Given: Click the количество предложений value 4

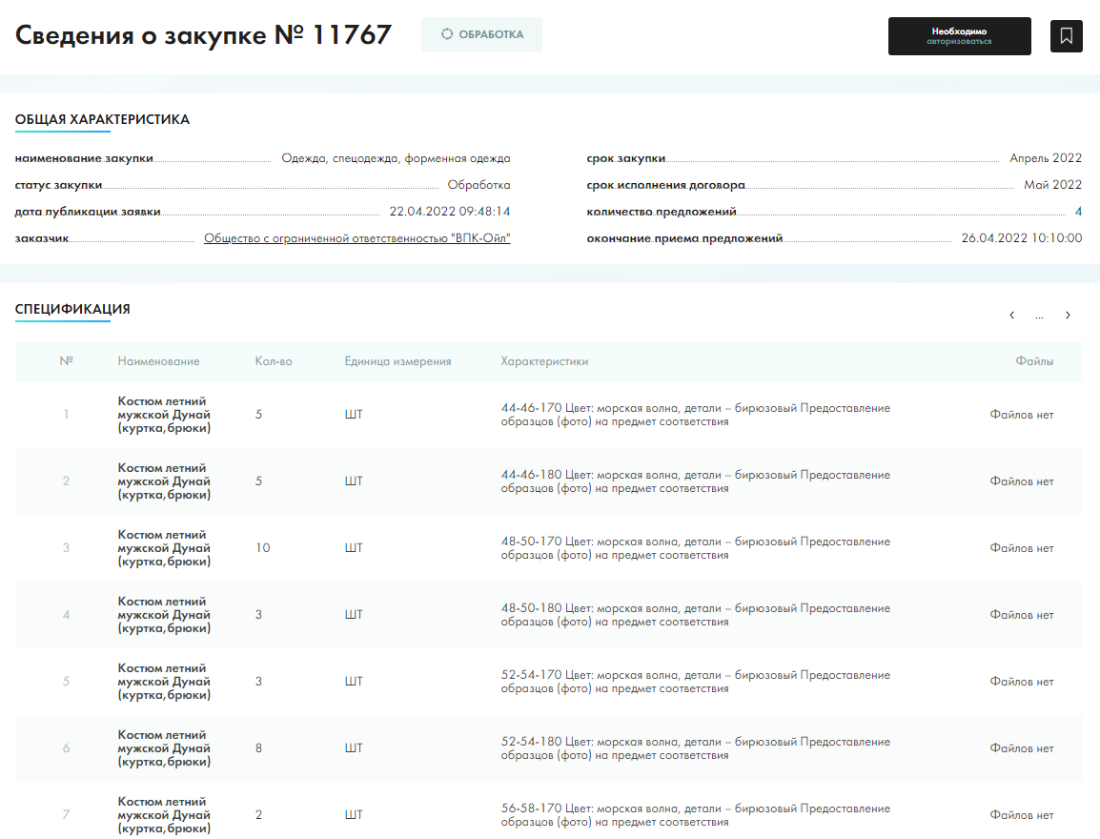Looking at the screenshot, I should click(1078, 211).
